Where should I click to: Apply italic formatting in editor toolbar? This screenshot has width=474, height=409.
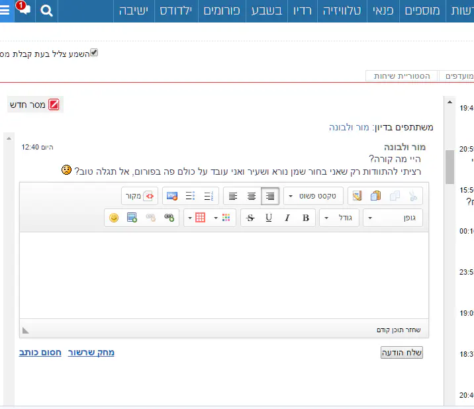(287, 218)
